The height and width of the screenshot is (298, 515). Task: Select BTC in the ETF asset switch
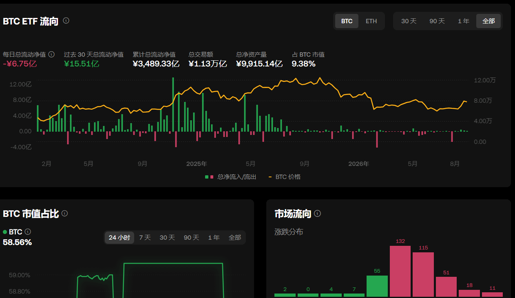[347, 21]
